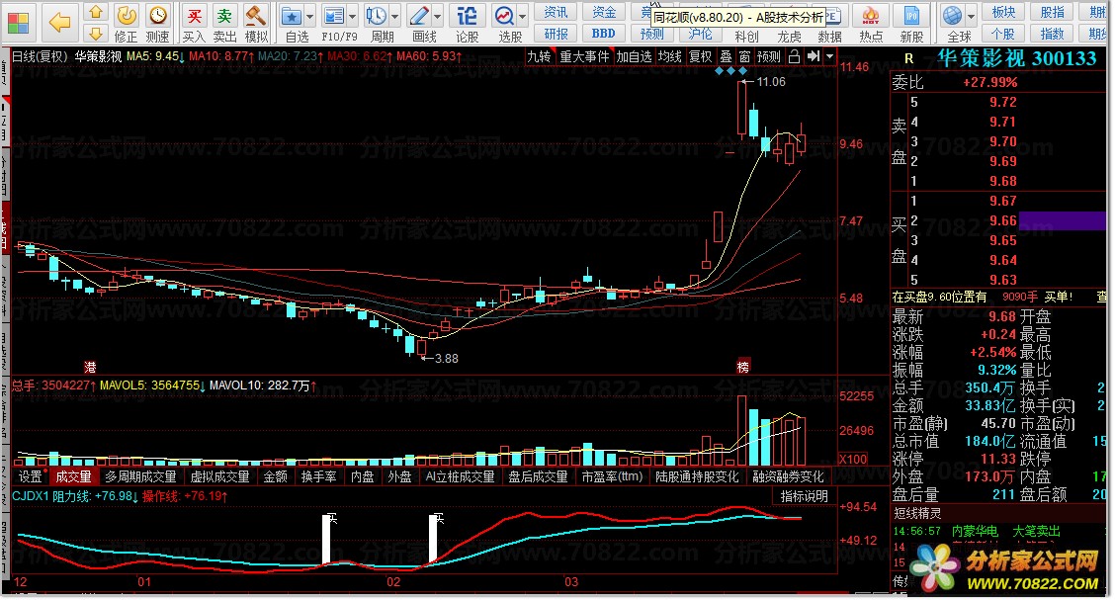Click the blue diamond markers above the price peak
1115x600 pixels.
click(x=731, y=70)
